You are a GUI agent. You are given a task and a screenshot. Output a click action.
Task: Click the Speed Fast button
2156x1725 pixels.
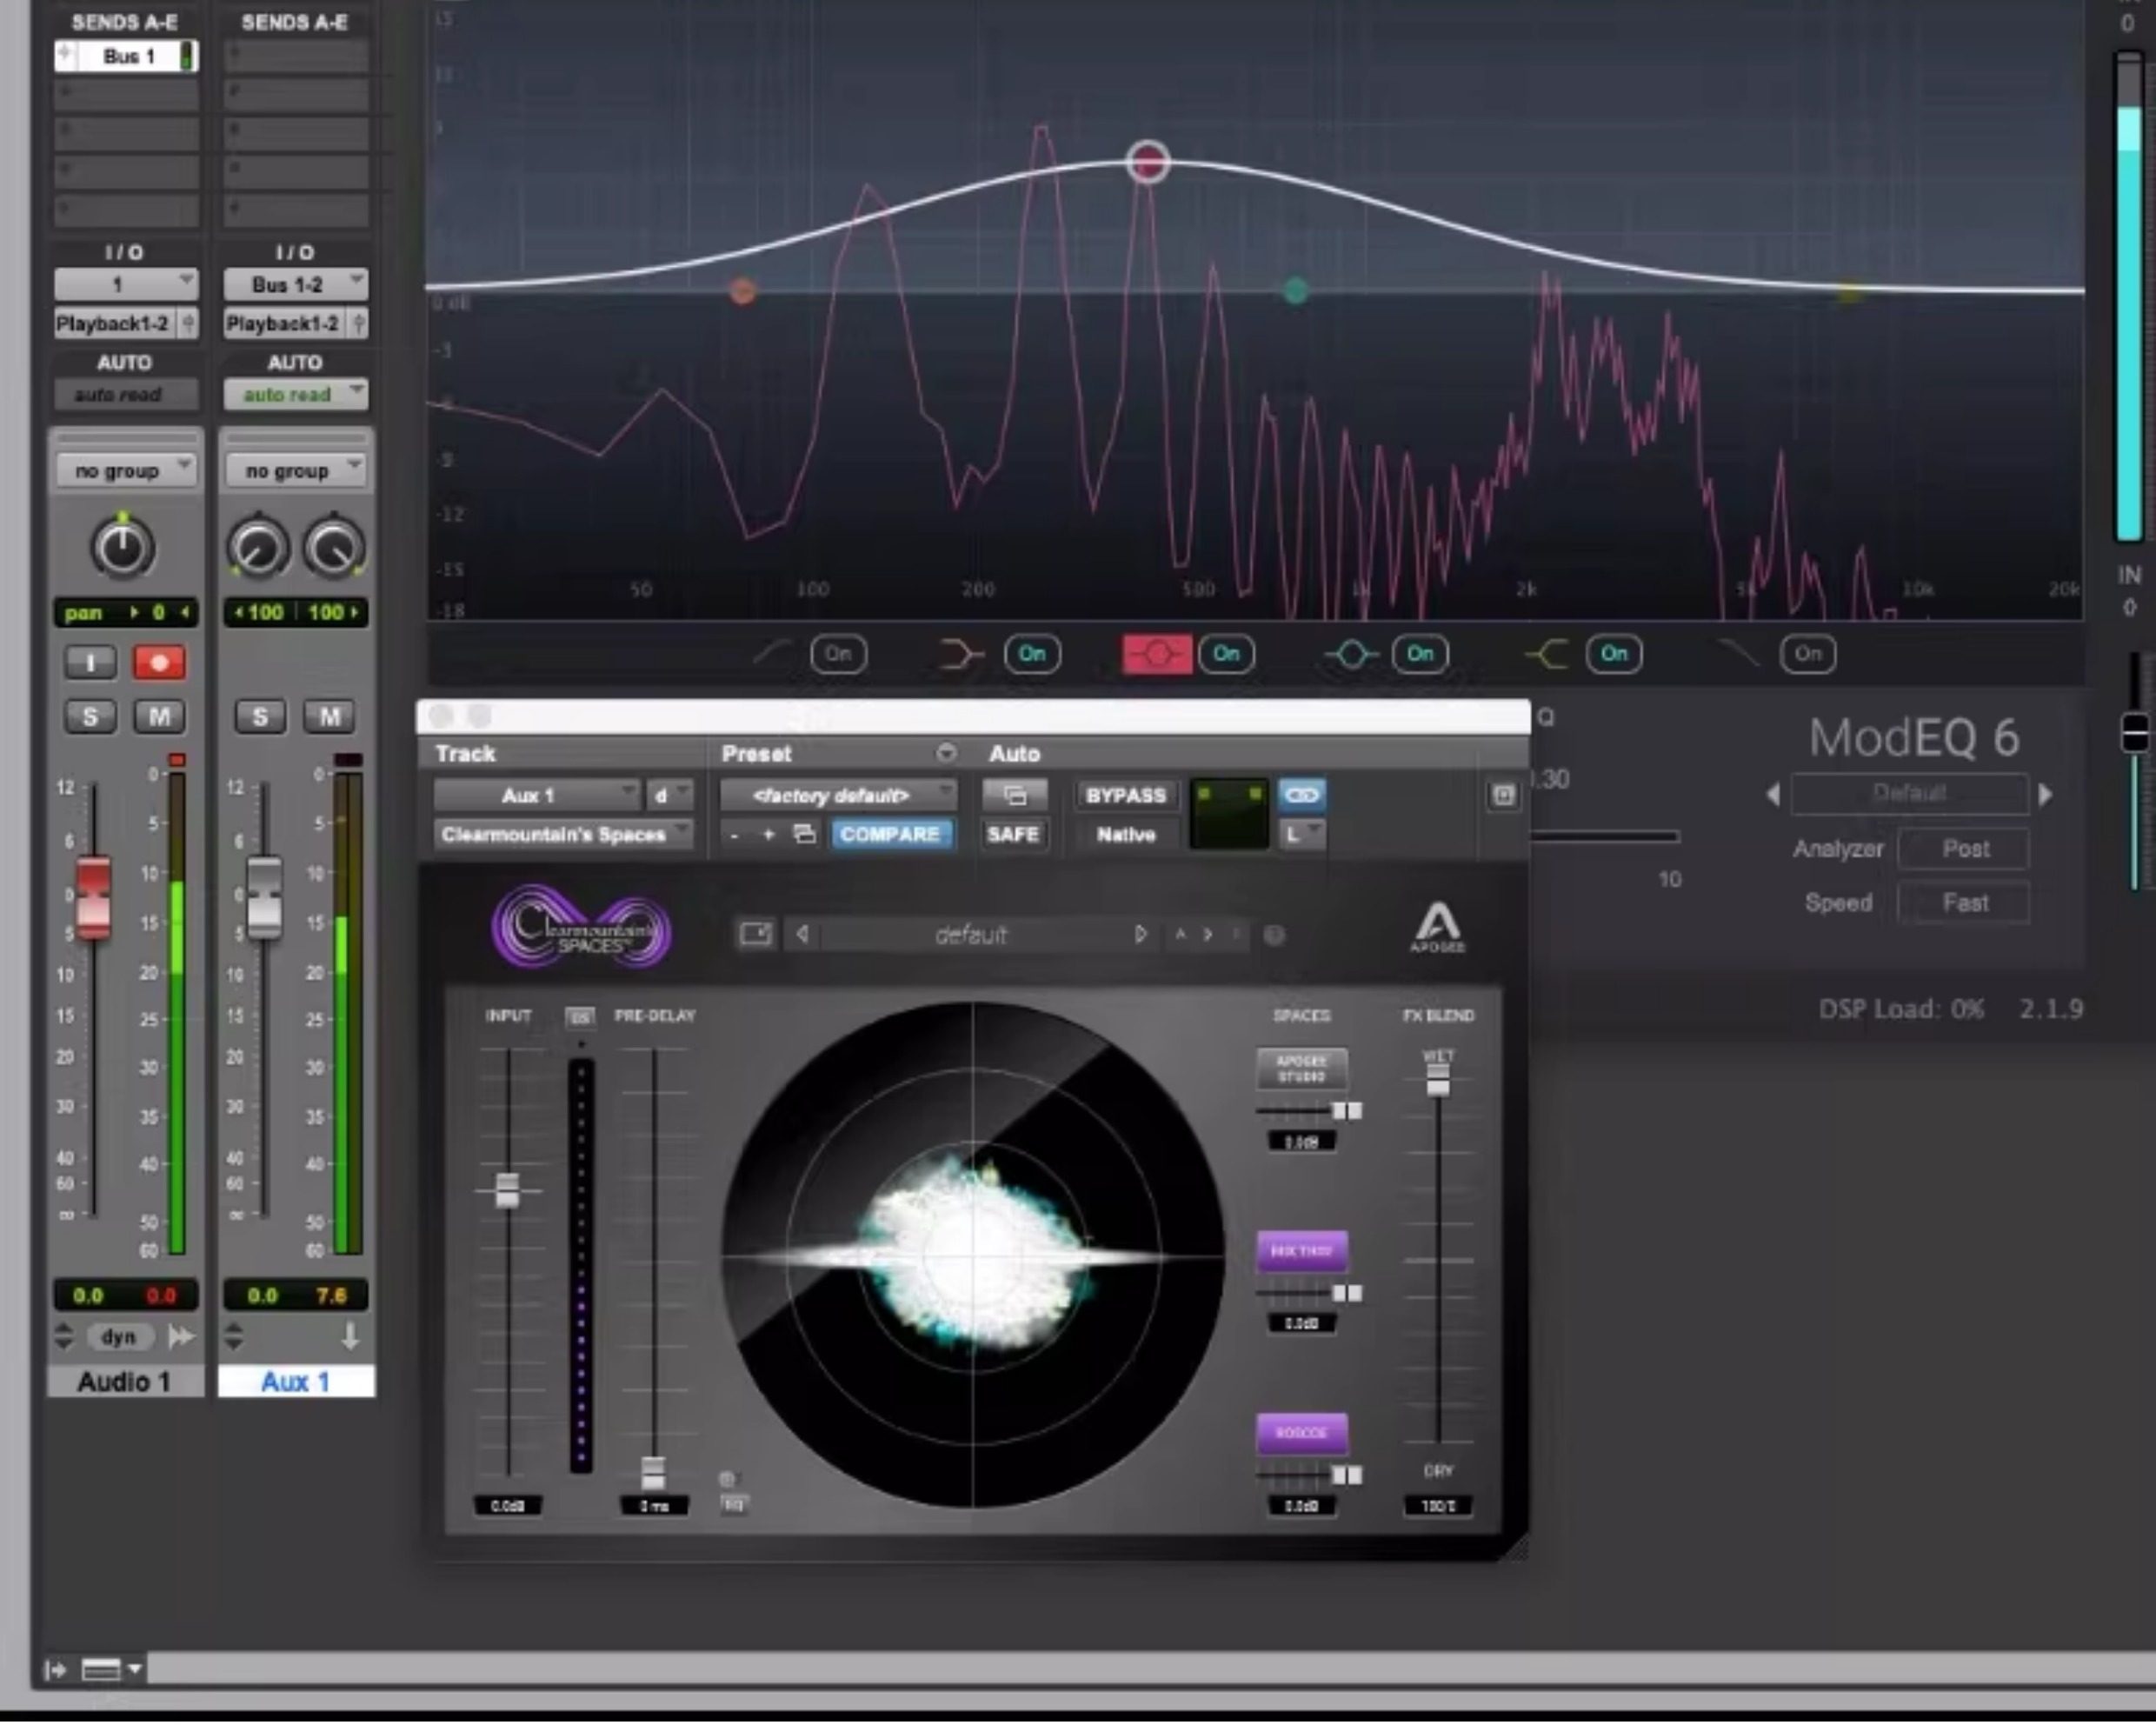1964,902
